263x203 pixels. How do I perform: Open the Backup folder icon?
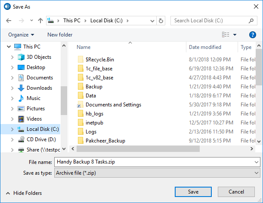pyautogui.click(x=80, y=87)
